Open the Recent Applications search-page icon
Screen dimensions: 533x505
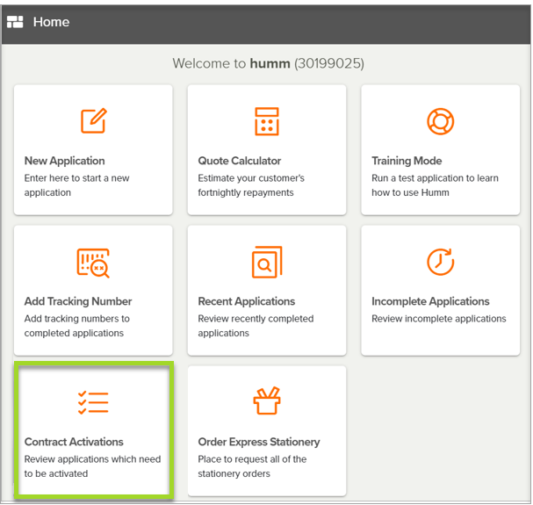click(267, 262)
